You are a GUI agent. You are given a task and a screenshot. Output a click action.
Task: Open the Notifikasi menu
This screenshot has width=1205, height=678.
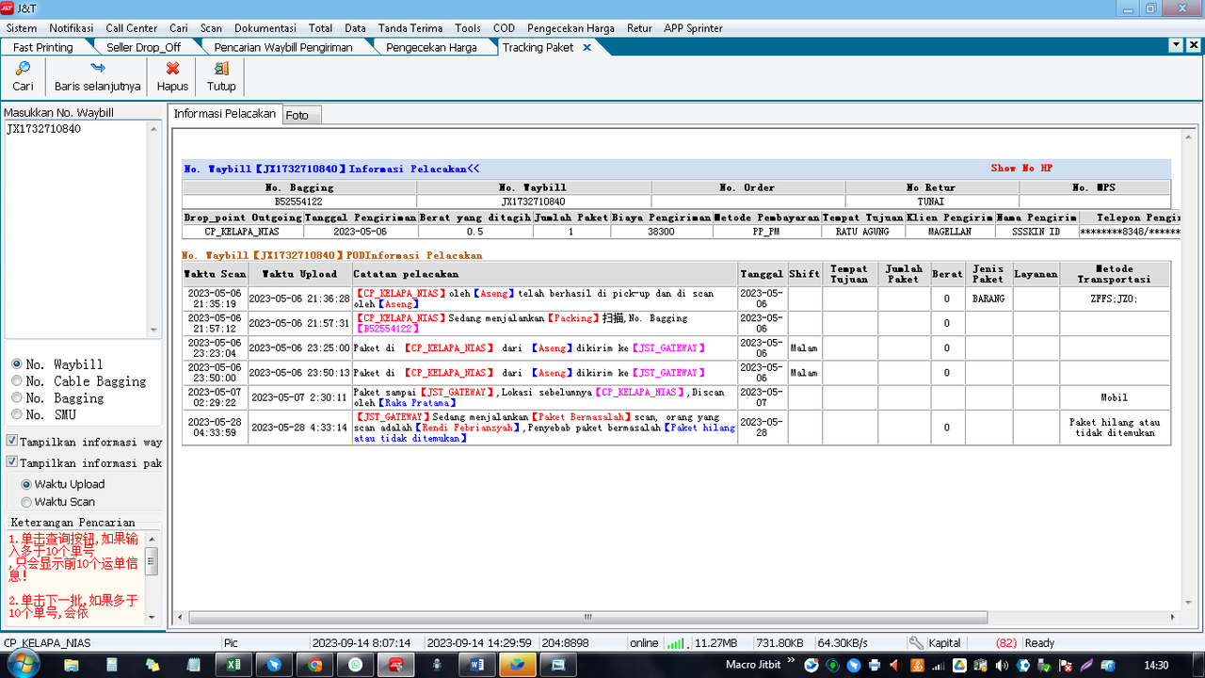click(x=72, y=28)
